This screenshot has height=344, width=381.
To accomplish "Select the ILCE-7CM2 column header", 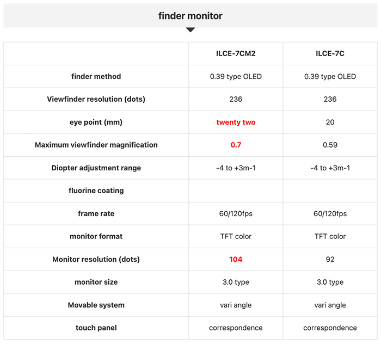I will pos(236,53).
